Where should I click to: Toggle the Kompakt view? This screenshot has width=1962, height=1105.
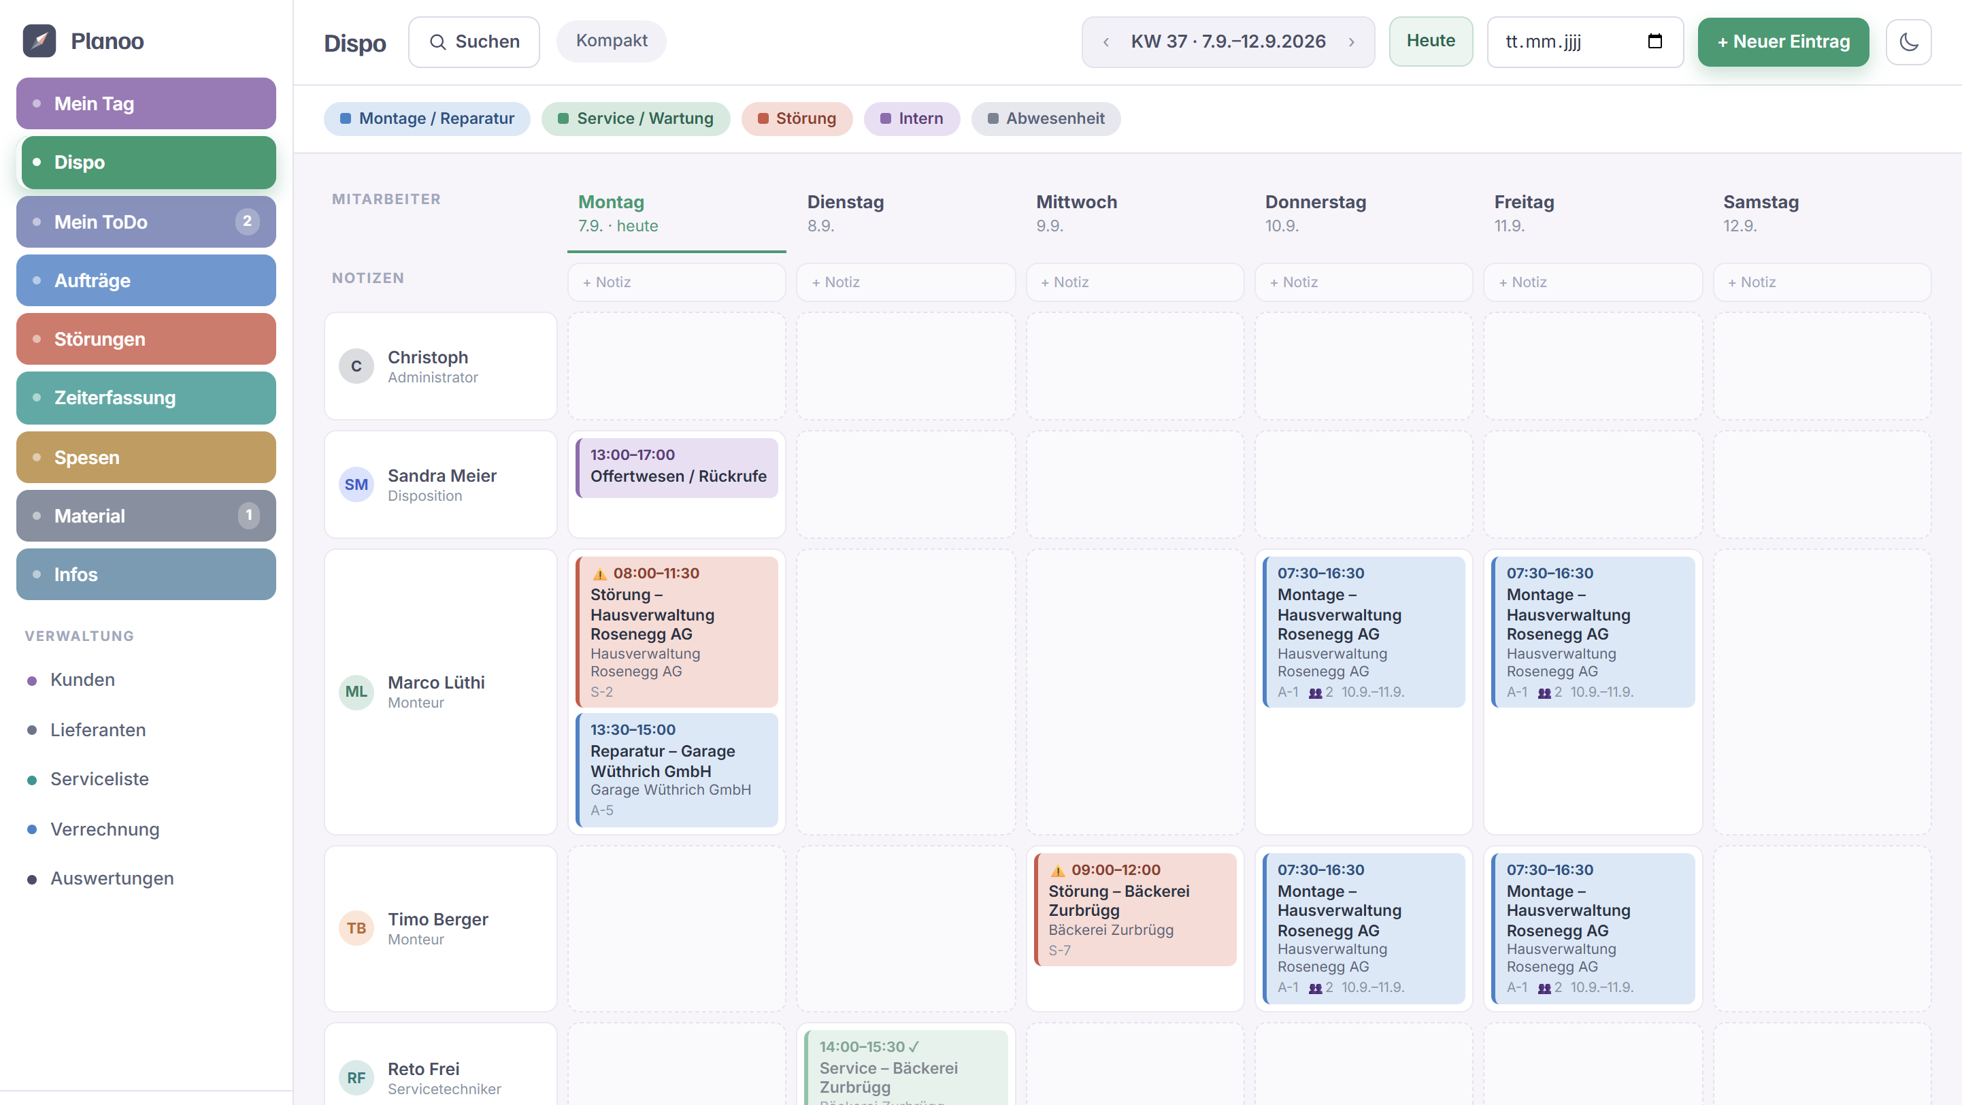[x=611, y=41]
